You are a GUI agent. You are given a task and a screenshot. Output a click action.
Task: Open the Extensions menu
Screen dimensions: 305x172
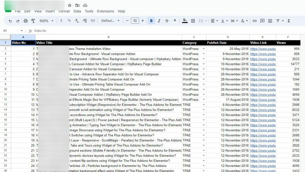click(105, 11)
